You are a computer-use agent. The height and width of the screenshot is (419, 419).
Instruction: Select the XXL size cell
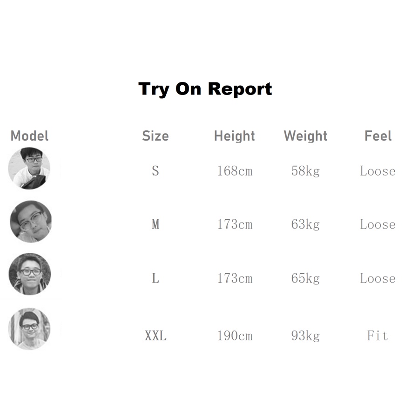155,336
